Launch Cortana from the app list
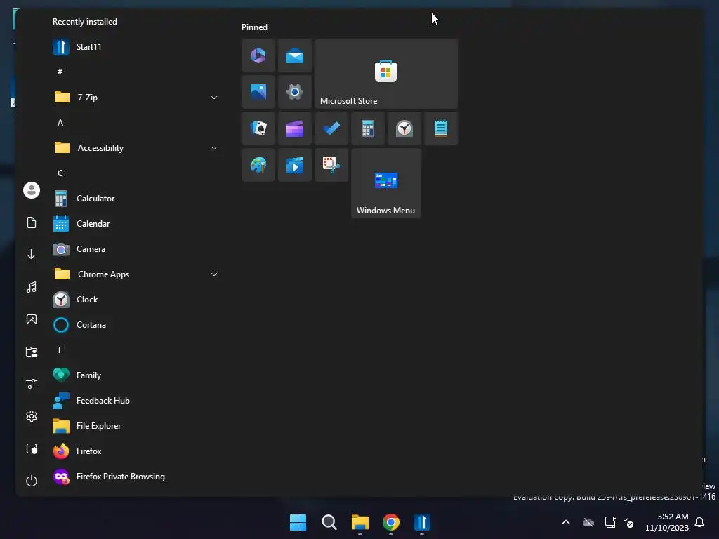Screen dimensions: 719x539 pos(136,324)
